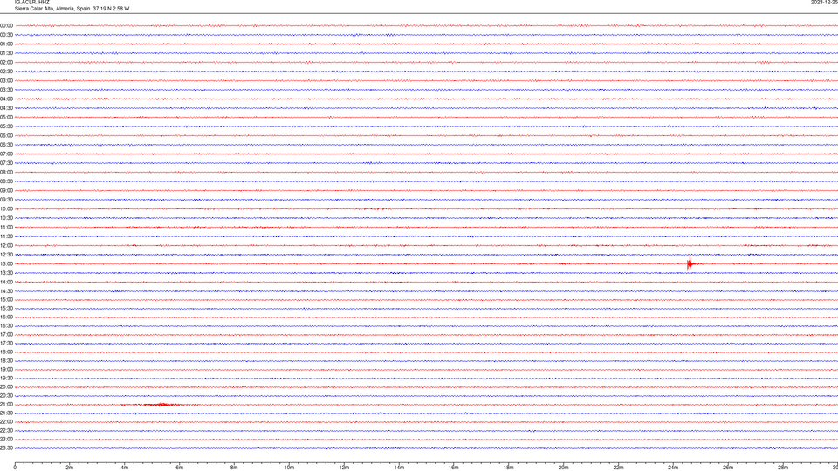Select the "19:00" time label
838x471 pixels.
pos(6,370)
